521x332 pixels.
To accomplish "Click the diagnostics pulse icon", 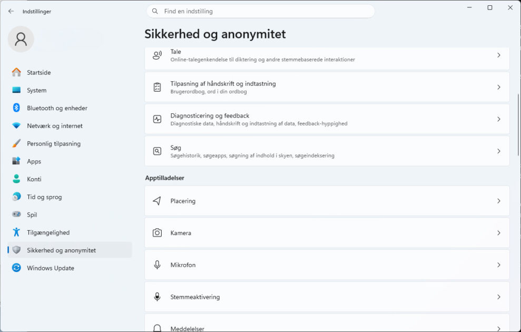I will click(157, 119).
